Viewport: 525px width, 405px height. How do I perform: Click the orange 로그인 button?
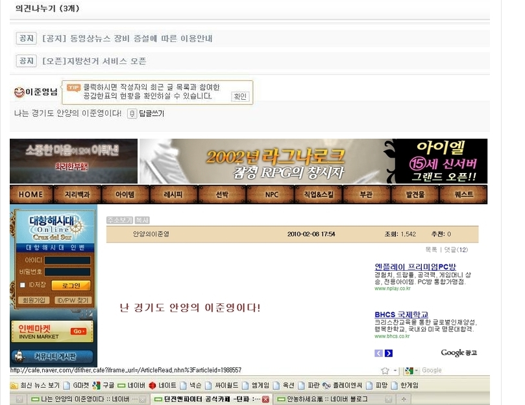[x=71, y=285]
